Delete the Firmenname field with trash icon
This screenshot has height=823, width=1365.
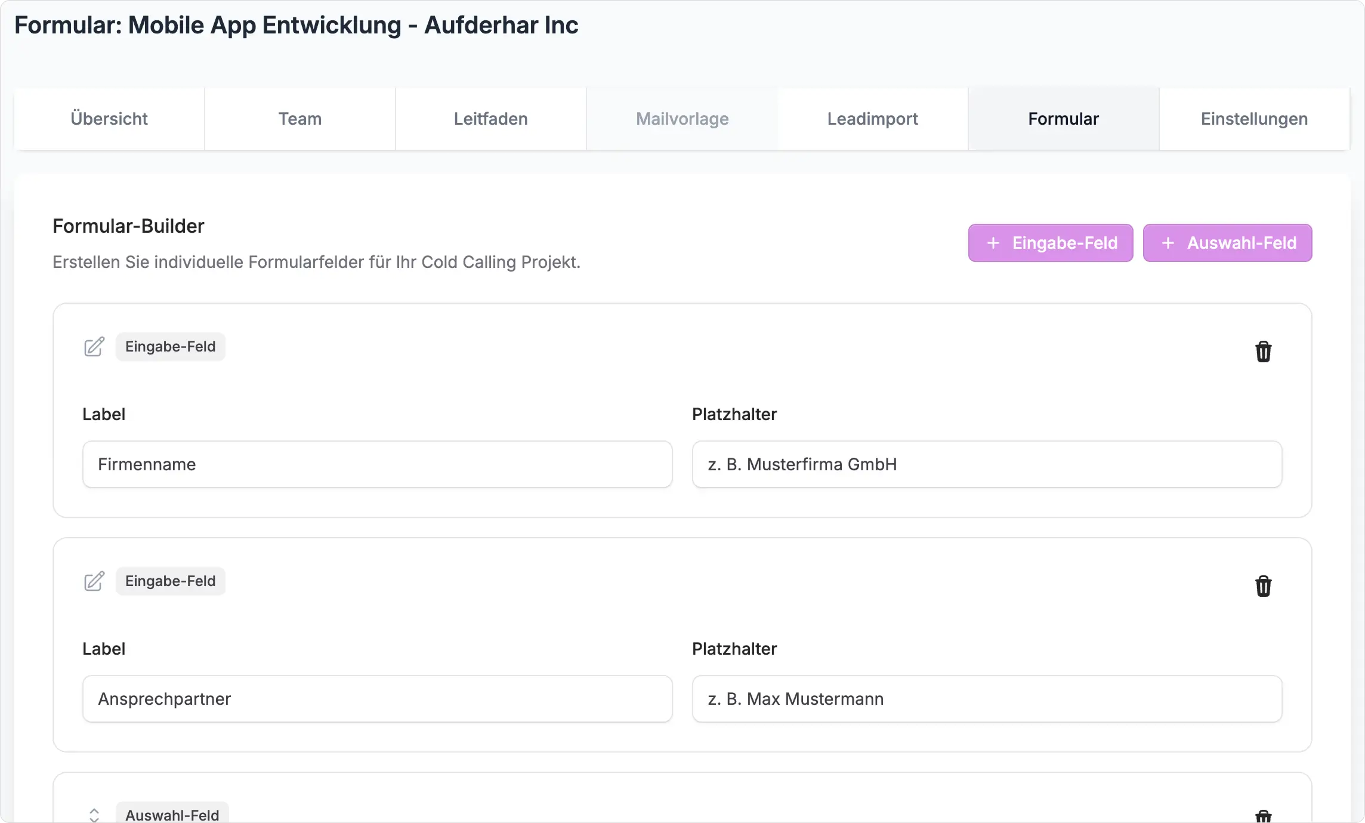[1263, 352]
